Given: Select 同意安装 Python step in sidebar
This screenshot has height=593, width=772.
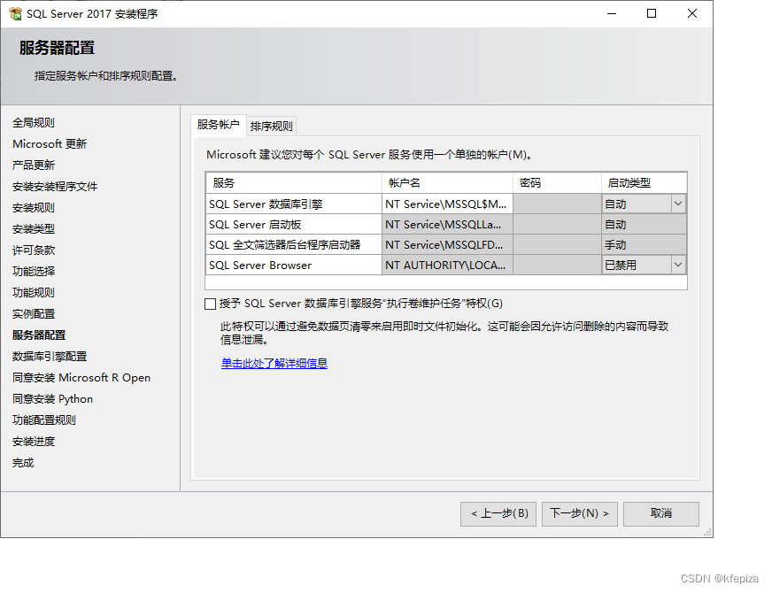Looking at the screenshot, I should coord(53,398).
